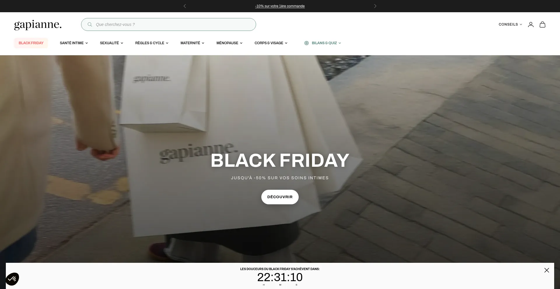Open the -10% sur votre 1ère commande link

point(280,6)
